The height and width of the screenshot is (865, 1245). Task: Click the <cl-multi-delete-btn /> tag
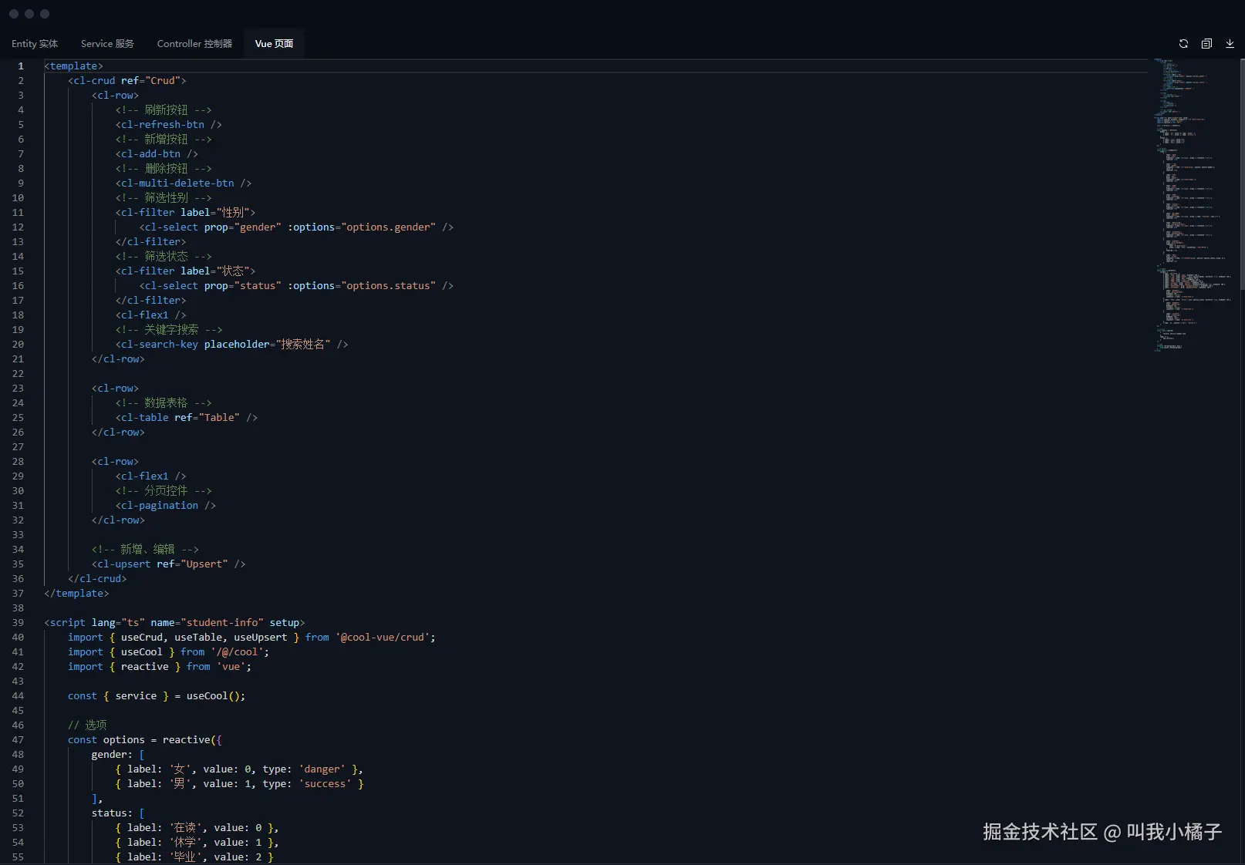pyautogui.click(x=184, y=183)
